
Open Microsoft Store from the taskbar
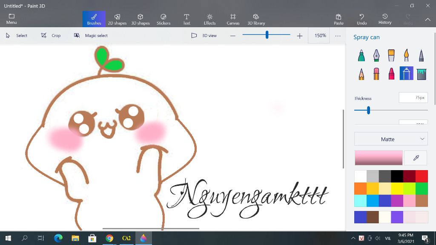pyautogui.click(x=92, y=238)
